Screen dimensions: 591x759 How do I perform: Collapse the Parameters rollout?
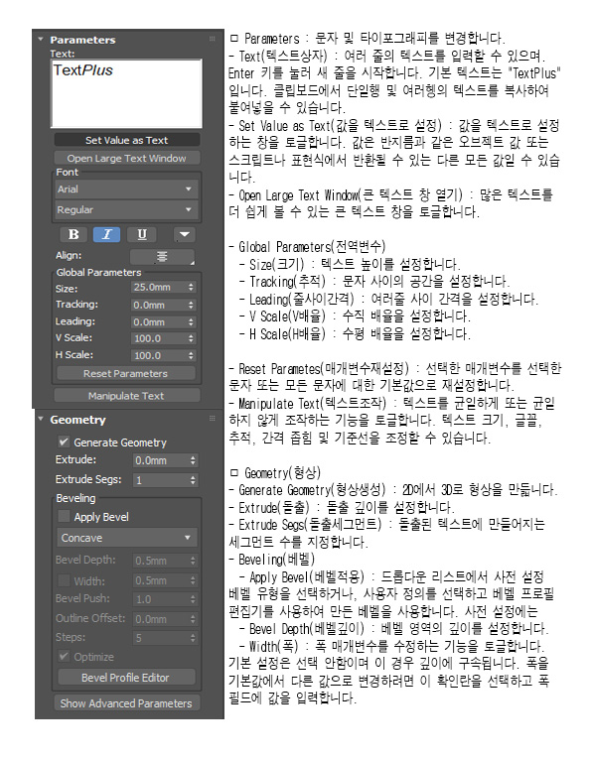(41, 40)
